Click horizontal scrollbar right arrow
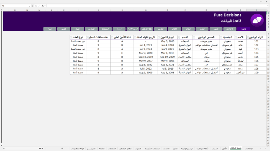 pyautogui.click(x=43, y=148)
